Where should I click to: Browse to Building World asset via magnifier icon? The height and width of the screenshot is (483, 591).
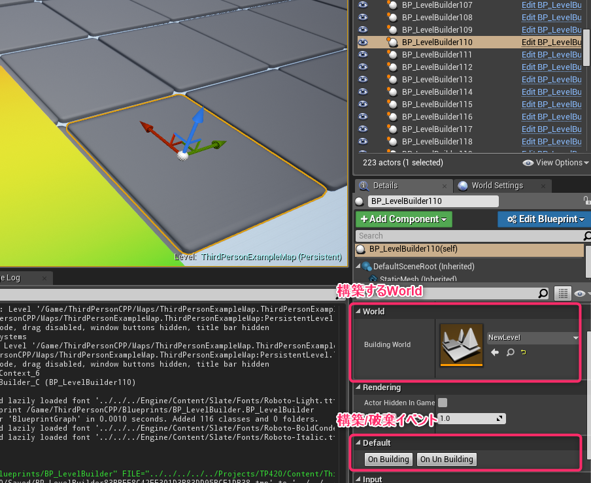point(510,352)
